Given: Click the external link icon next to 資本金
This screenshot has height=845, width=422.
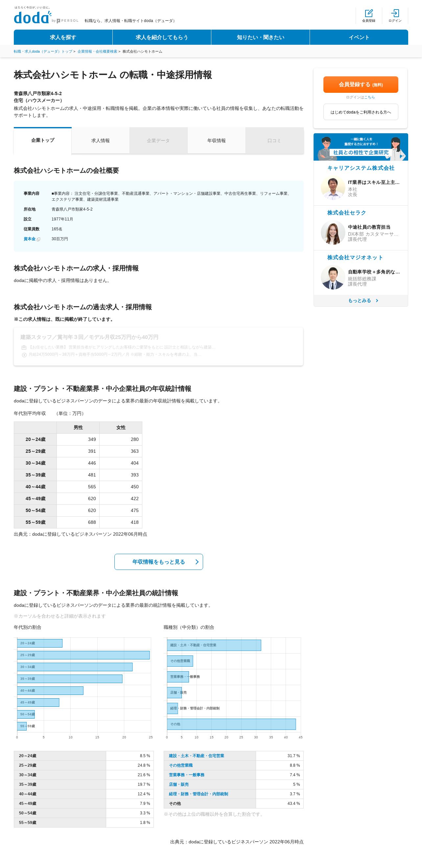Looking at the screenshot, I should click(x=38, y=239).
